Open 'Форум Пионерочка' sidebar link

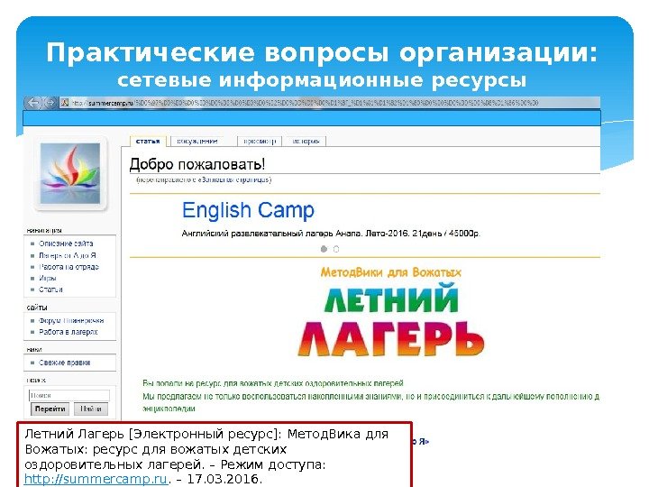click(71, 320)
